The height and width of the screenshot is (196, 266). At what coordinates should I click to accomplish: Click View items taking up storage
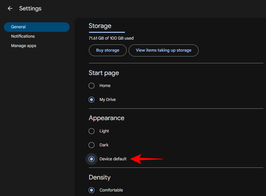(x=163, y=50)
